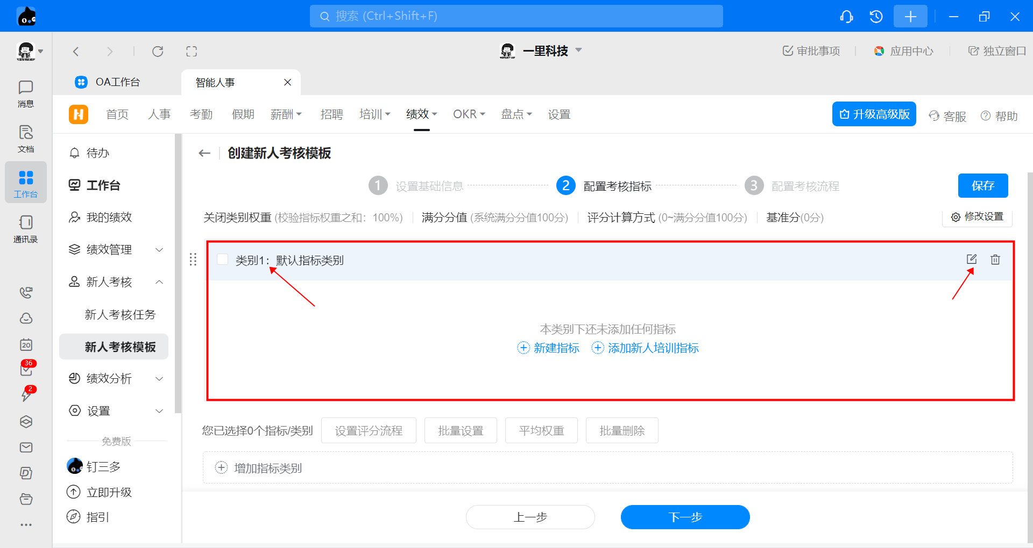Image resolution: width=1033 pixels, height=548 pixels.
Task: Open 消息 in the left sidebar
Action: (25, 93)
